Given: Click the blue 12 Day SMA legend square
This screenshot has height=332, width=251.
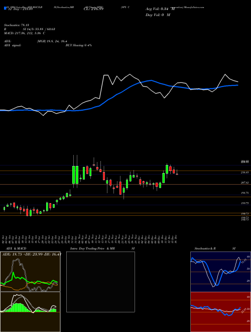Looking at the screenshot, I should [x=5, y=8].
